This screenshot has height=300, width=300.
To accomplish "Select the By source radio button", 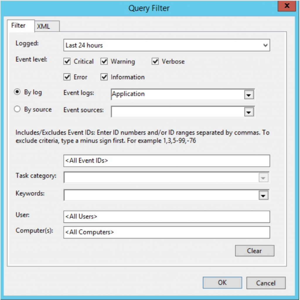I will coord(18,109).
